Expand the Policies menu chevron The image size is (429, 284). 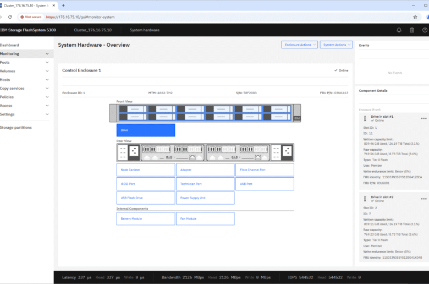(47, 97)
